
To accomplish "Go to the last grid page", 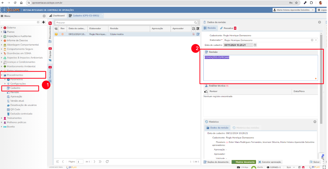I will 100,161.
